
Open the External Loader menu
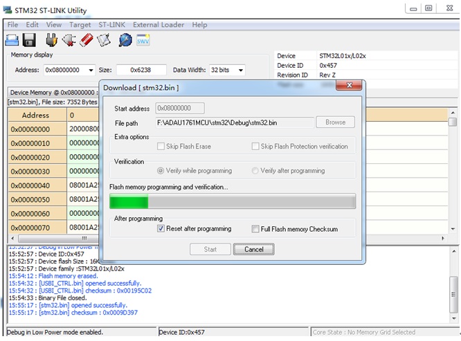[x=159, y=25]
